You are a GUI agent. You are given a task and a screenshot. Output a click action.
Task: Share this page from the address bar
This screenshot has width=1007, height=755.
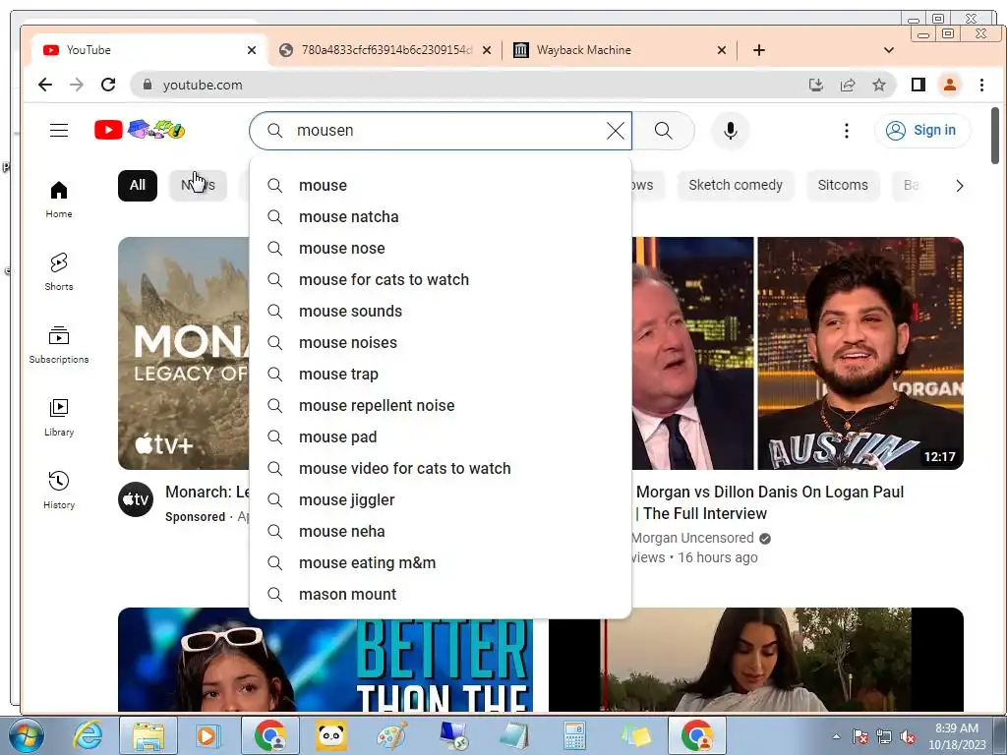click(848, 85)
